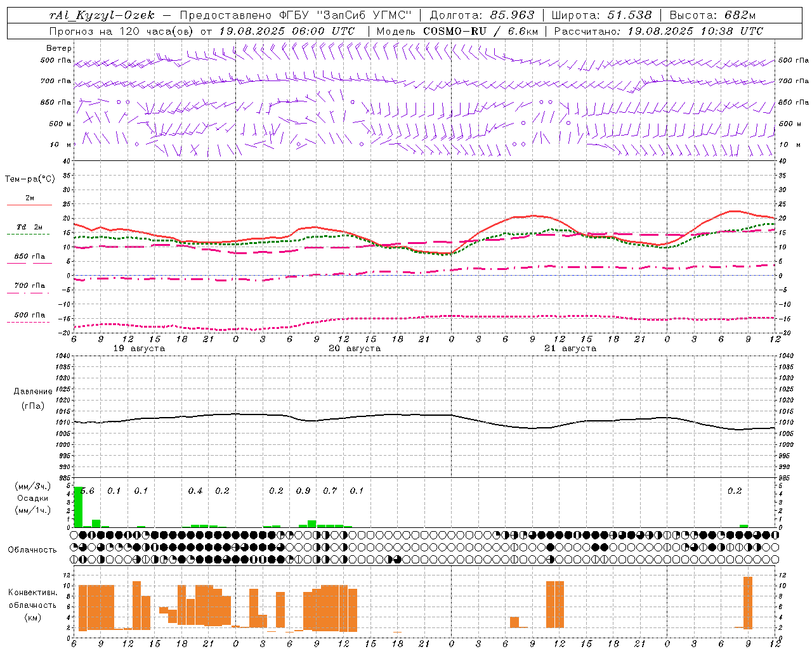The image size is (812, 649).
Task: Click the Осадки precipitation label
Action: [32, 498]
